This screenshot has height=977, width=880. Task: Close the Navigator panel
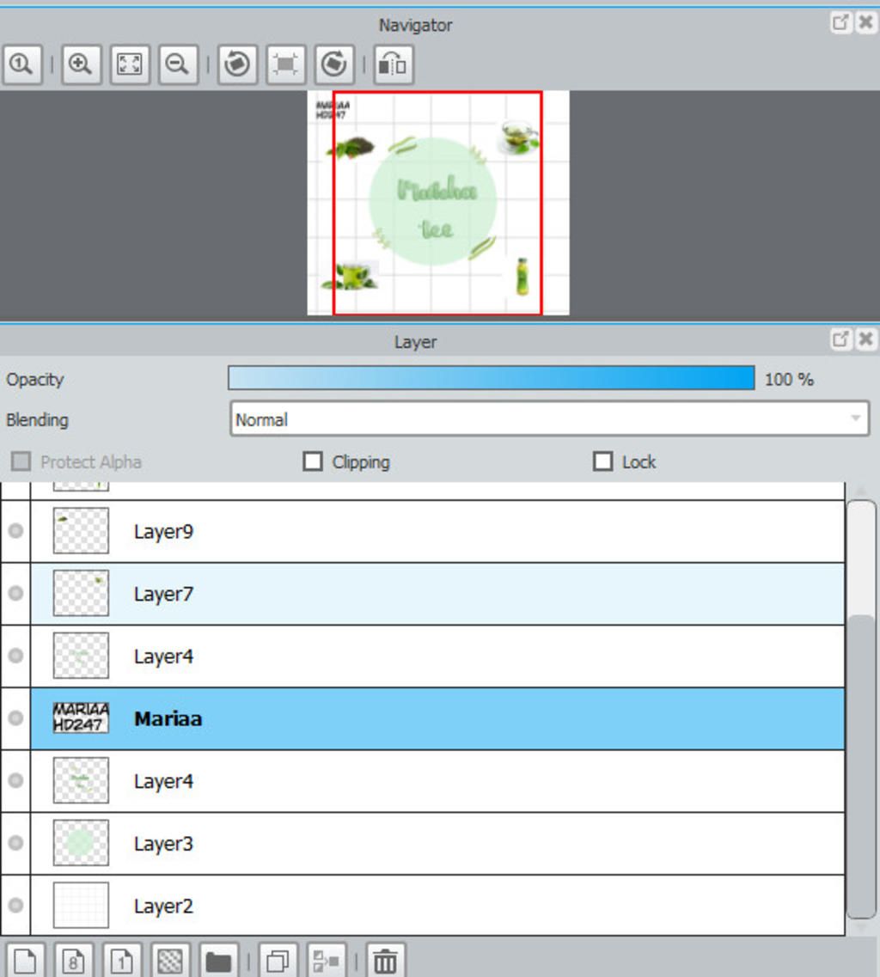click(x=865, y=22)
